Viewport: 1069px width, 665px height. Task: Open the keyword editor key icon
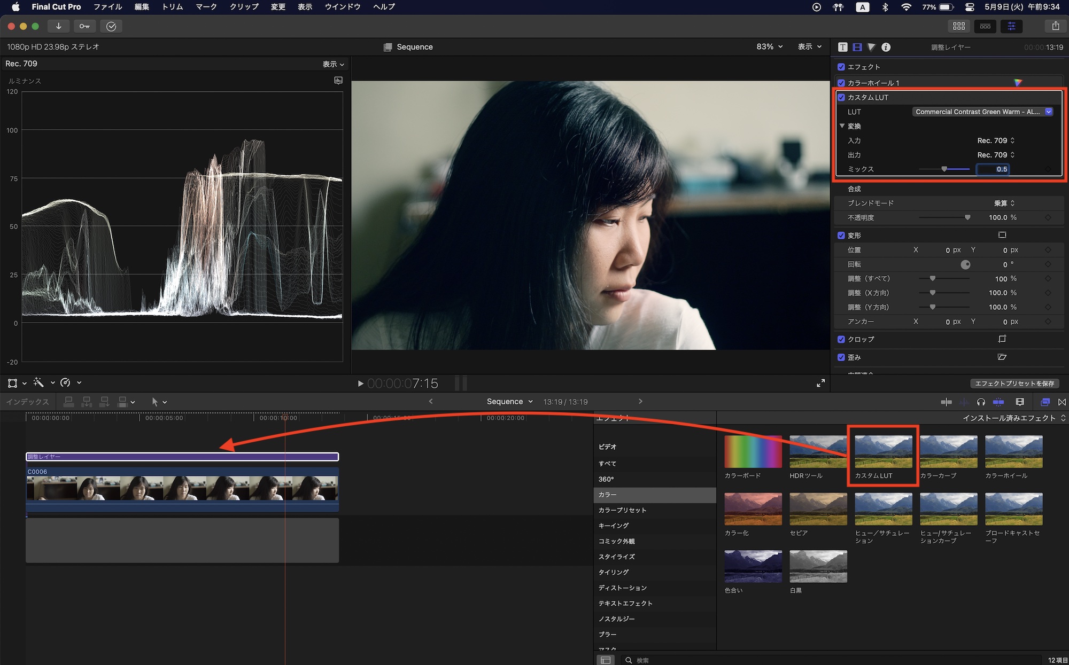[84, 26]
